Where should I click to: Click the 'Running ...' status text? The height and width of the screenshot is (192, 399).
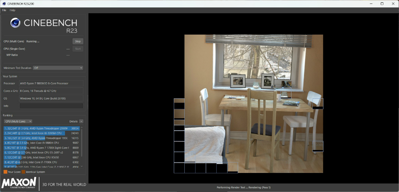coord(33,42)
